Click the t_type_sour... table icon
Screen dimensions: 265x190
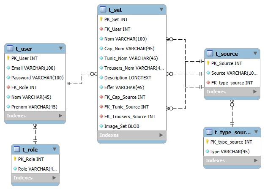coord(209,132)
